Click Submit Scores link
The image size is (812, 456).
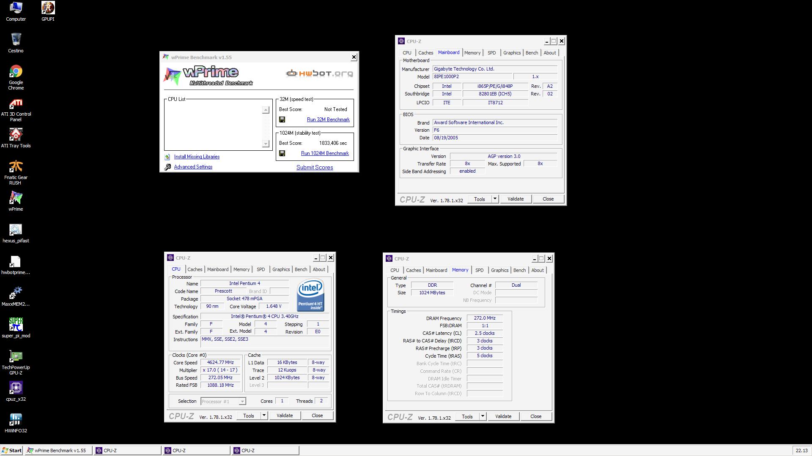315,167
